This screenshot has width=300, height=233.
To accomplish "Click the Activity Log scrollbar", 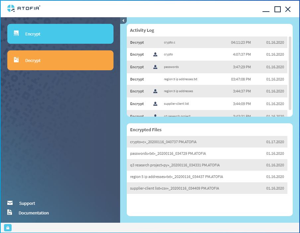I will coord(290,73).
